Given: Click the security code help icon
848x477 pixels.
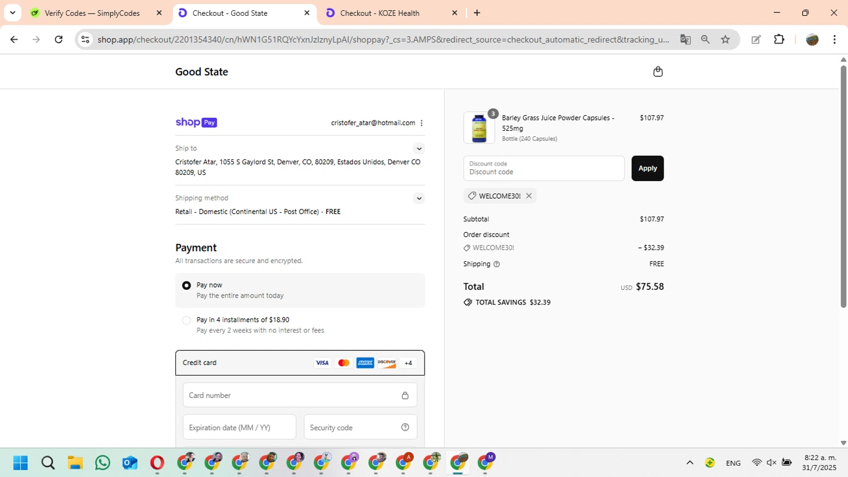Looking at the screenshot, I should click(405, 427).
